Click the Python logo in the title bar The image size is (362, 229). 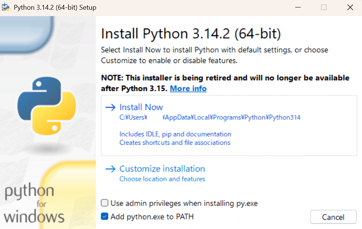(x=6, y=7)
